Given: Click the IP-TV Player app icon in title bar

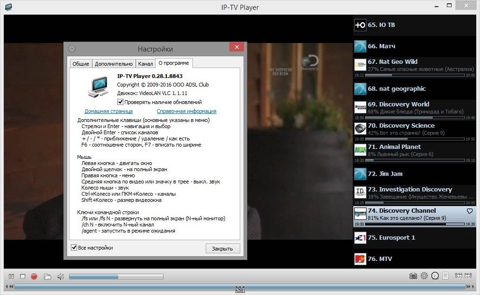Looking at the screenshot, I should (x=8, y=7).
